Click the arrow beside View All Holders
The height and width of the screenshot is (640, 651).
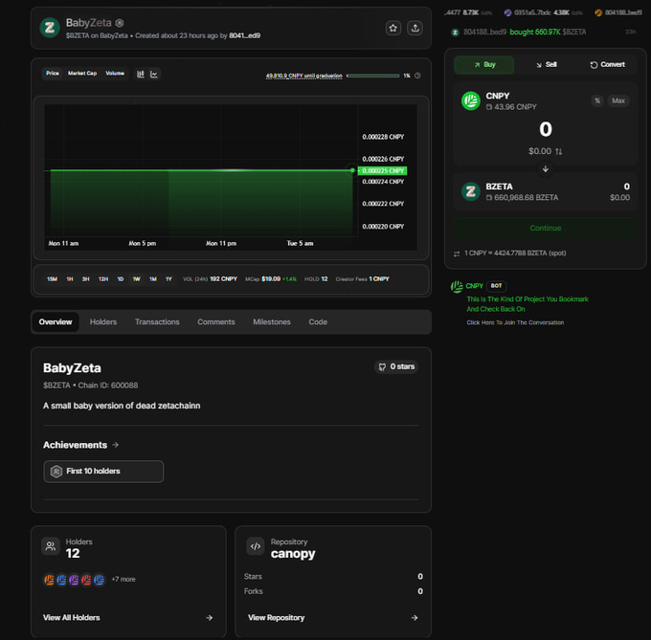pyautogui.click(x=210, y=618)
